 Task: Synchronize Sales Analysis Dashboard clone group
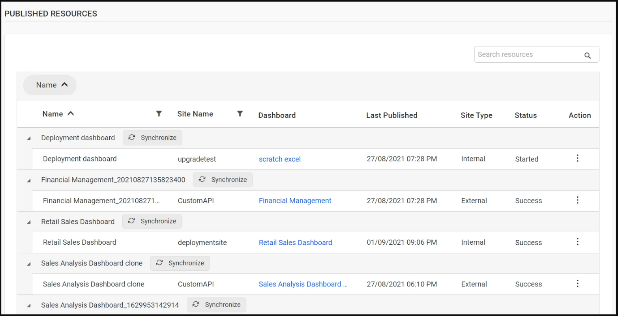(180, 263)
